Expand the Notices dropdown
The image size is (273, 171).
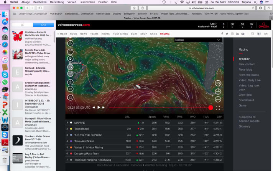click(198, 40)
